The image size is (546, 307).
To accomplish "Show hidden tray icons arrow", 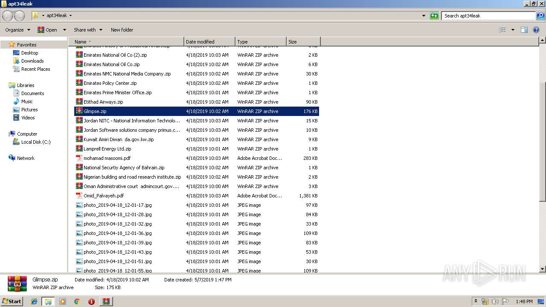I will (476, 301).
